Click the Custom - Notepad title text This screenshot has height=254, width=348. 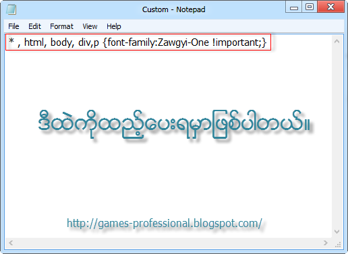(173, 9)
